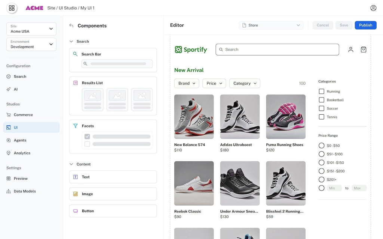Click the Results List component icon
The height and width of the screenshot is (239, 383).
76,83
